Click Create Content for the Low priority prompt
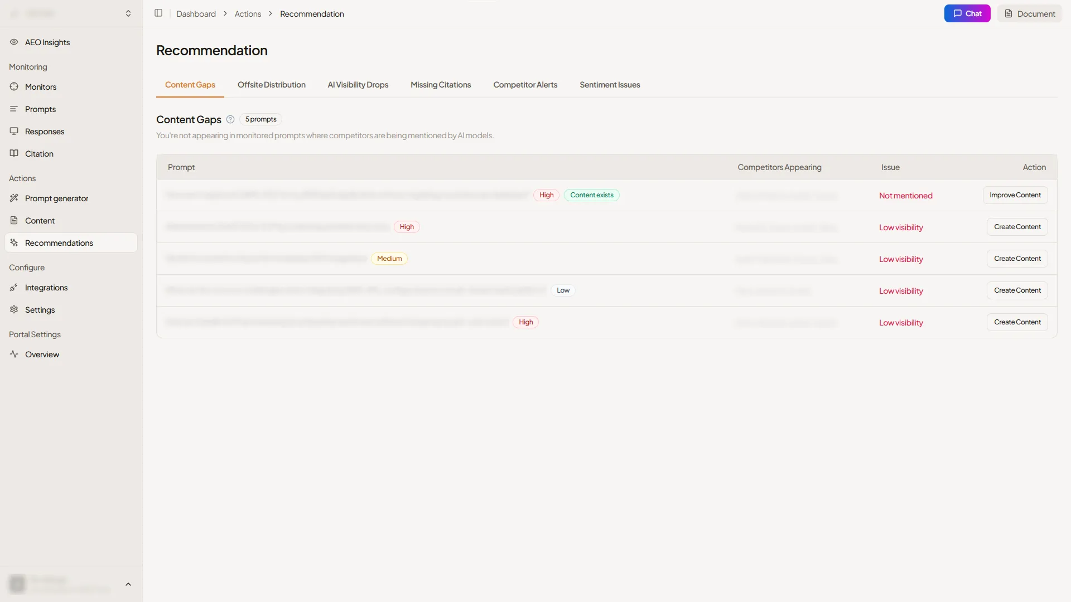 pyautogui.click(x=1017, y=290)
